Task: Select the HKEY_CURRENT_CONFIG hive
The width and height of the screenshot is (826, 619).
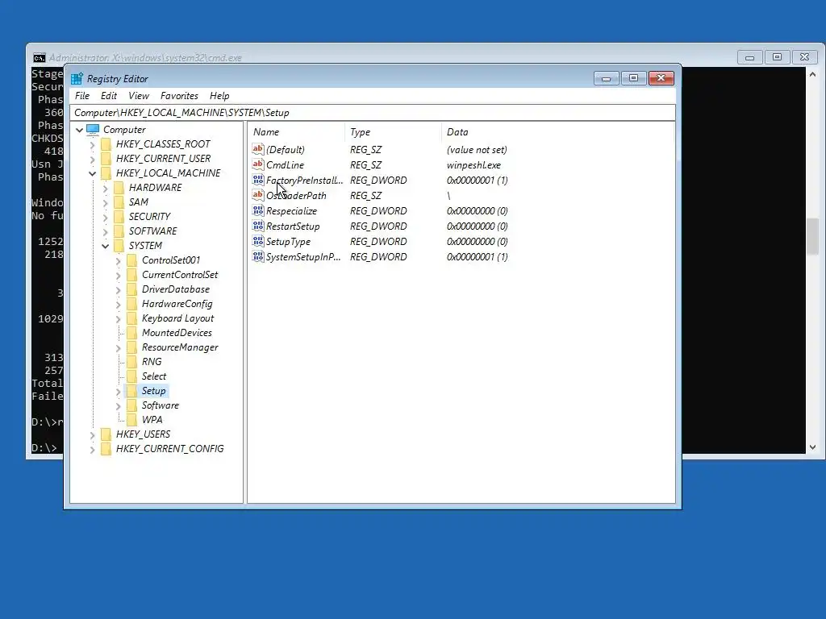Action: tap(169, 448)
